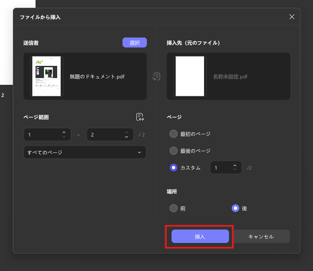The height and width of the screenshot is (271, 313).
Task: Click the 挿入 button
Action: [x=200, y=237]
